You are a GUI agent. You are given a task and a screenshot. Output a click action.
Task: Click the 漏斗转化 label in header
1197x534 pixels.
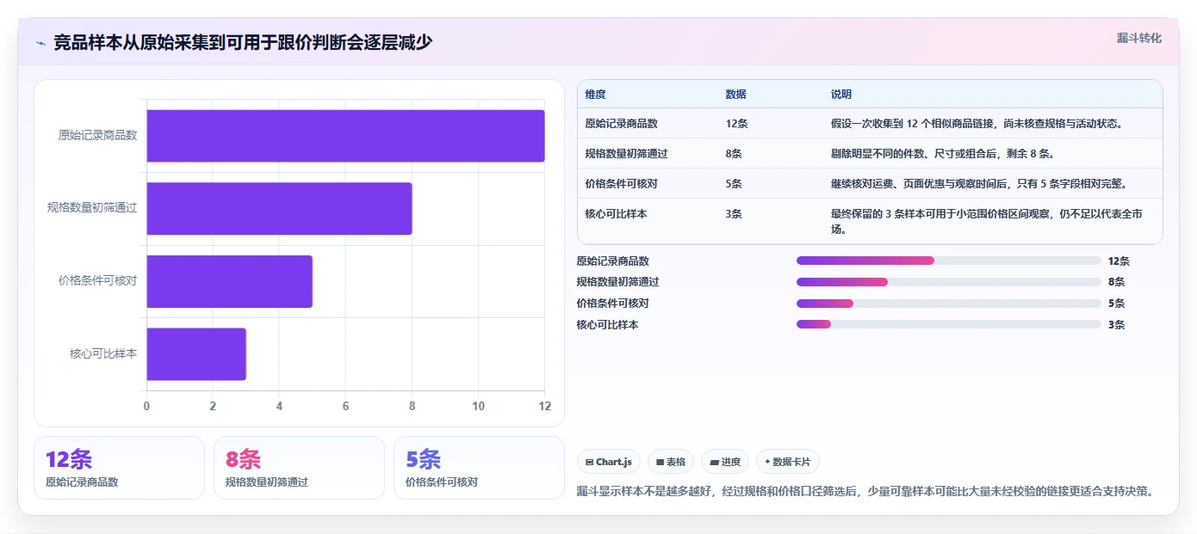coord(1139,38)
